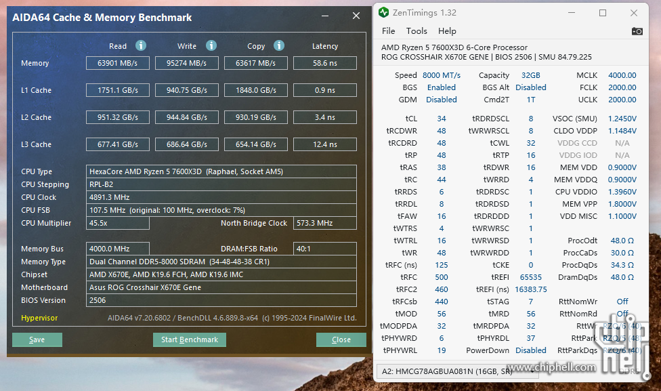
Task: Select L1 Cache Read value 1751.1 GB/s
Action: tap(118, 90)
